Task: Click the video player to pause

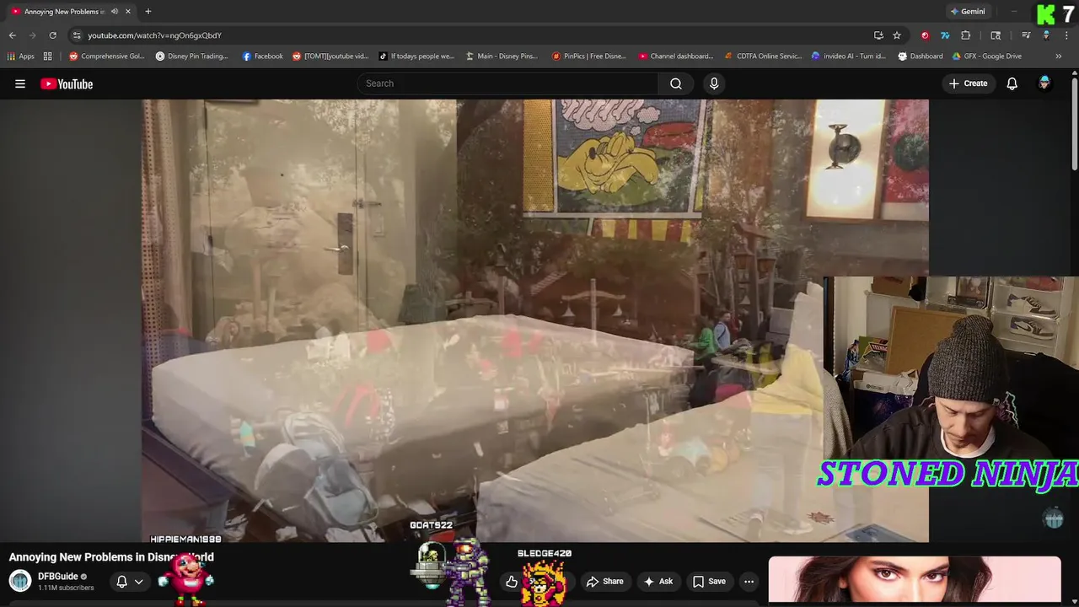Action: pyautogui.click(x=535, y=320)
